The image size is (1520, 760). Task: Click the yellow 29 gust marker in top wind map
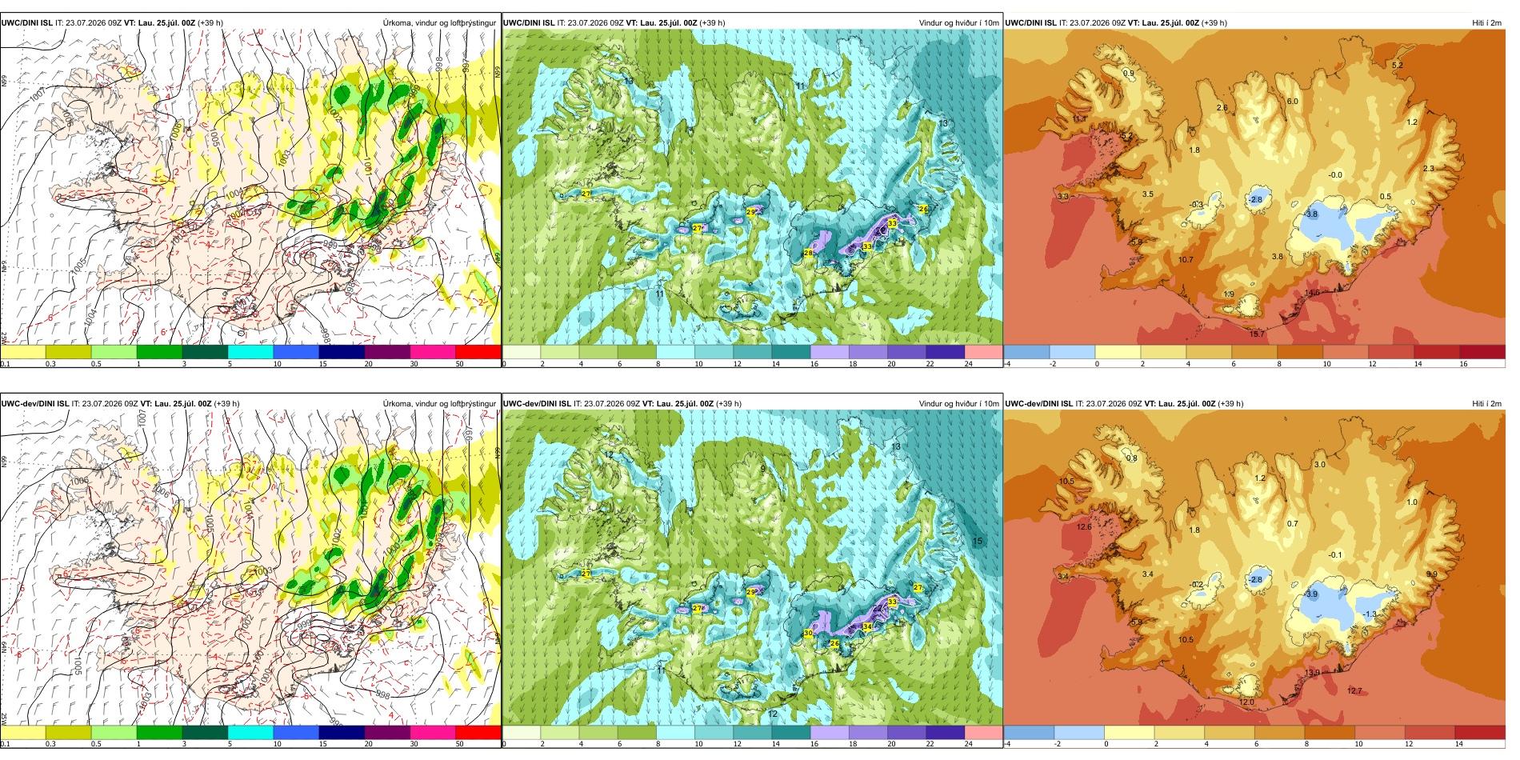[750, 212]
